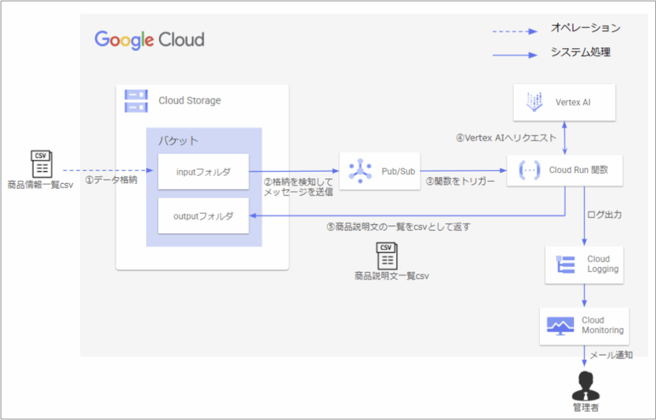Screen dimensions: 656x420
Task: Select the Cloud Monitoring label text
Action: click(x=602, y=325)
